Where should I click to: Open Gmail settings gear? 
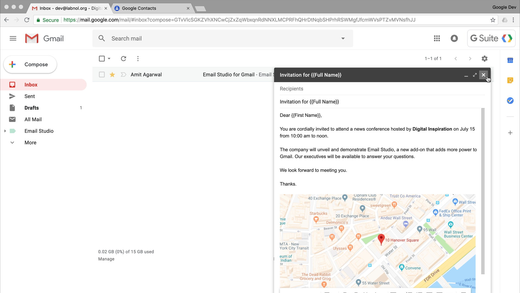pyautogui.click(x=485, y=58)
